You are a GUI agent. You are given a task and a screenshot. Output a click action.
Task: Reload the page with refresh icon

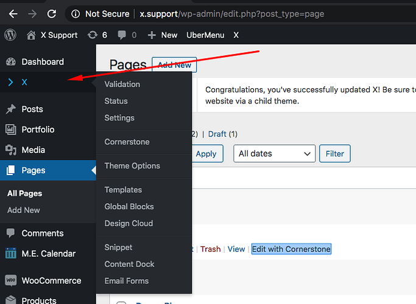(x=52, y=14)
